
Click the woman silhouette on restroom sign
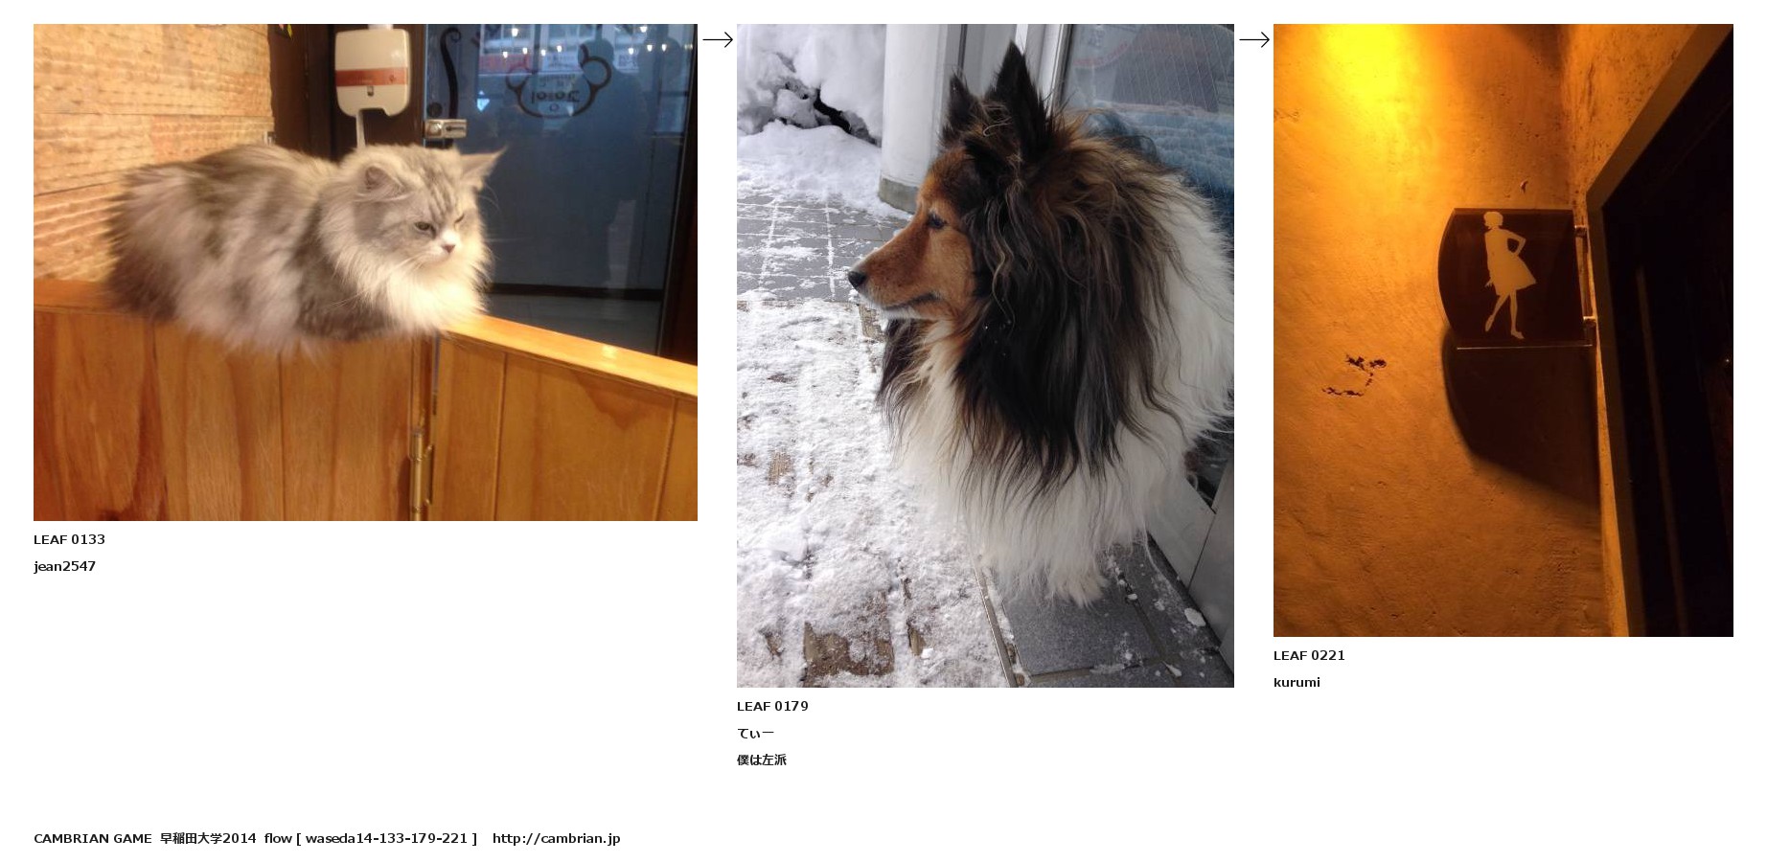(x=1506, y=275)
